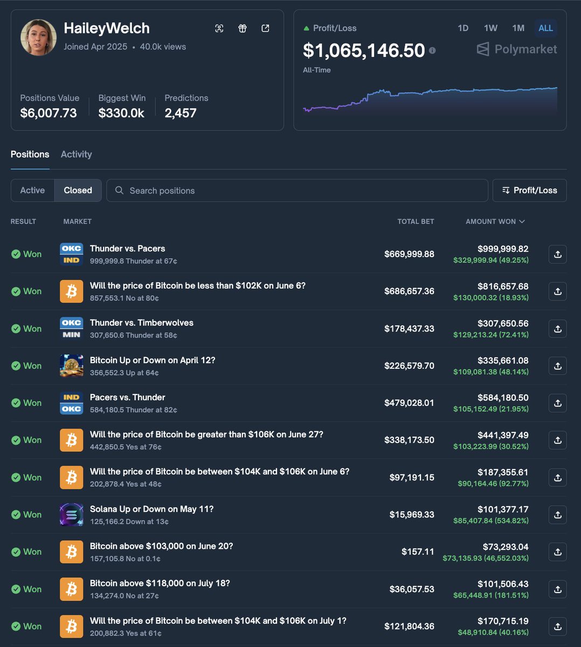
Task: Click Bitcoin icon for July 18 $118,000 market
Action: click(71, 589)
